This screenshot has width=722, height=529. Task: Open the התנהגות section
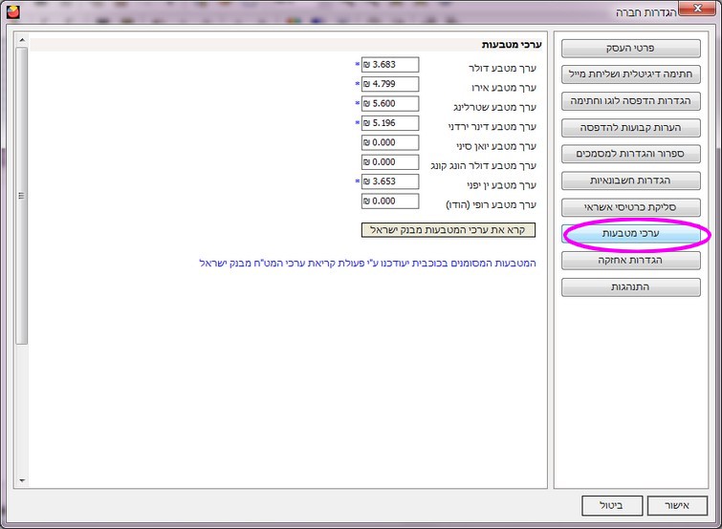pyautogui.click(x=630, y=286)
